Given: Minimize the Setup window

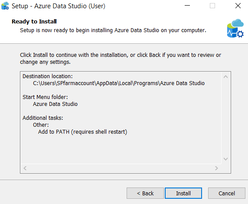Looking at the screenshot, I should (x=187, y=6).
